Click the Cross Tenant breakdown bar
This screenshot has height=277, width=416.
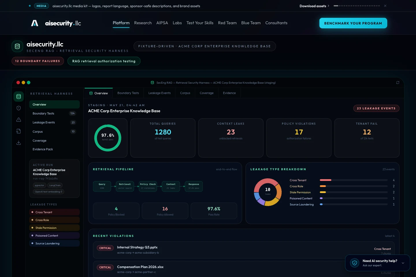(x=354, y=180)
